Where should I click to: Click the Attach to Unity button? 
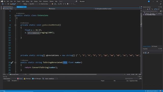pos(44,4)
